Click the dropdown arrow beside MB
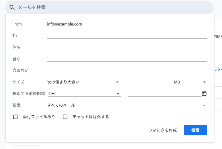222x149 pixels. coord(204,82)
